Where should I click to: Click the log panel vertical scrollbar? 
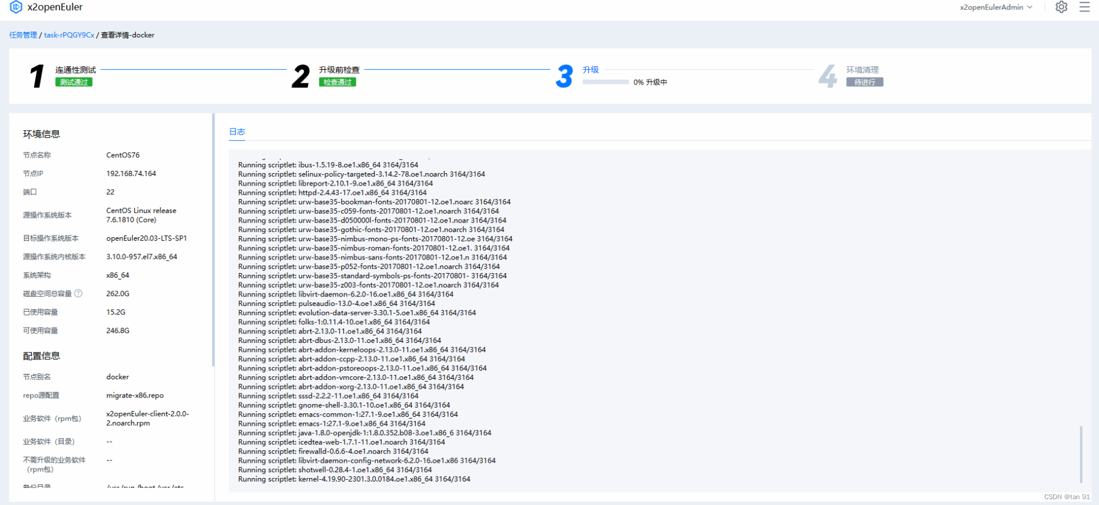click(x=1081, y=455)
